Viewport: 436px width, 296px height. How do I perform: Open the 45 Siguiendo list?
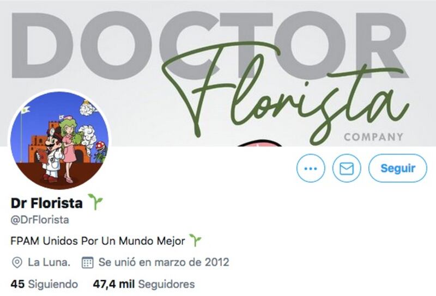coord(44,284)
